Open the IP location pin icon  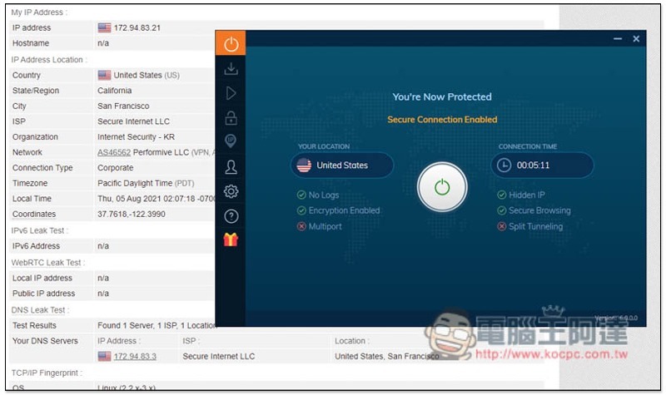[x=231, y=141]
